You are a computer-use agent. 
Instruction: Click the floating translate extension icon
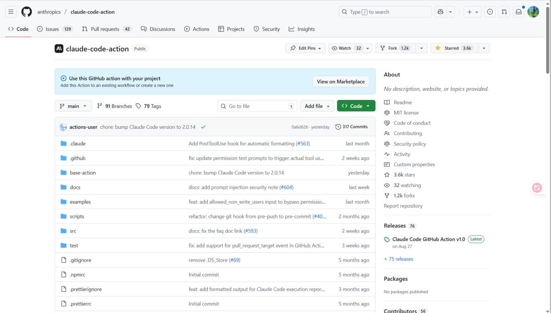coord(537,187)
